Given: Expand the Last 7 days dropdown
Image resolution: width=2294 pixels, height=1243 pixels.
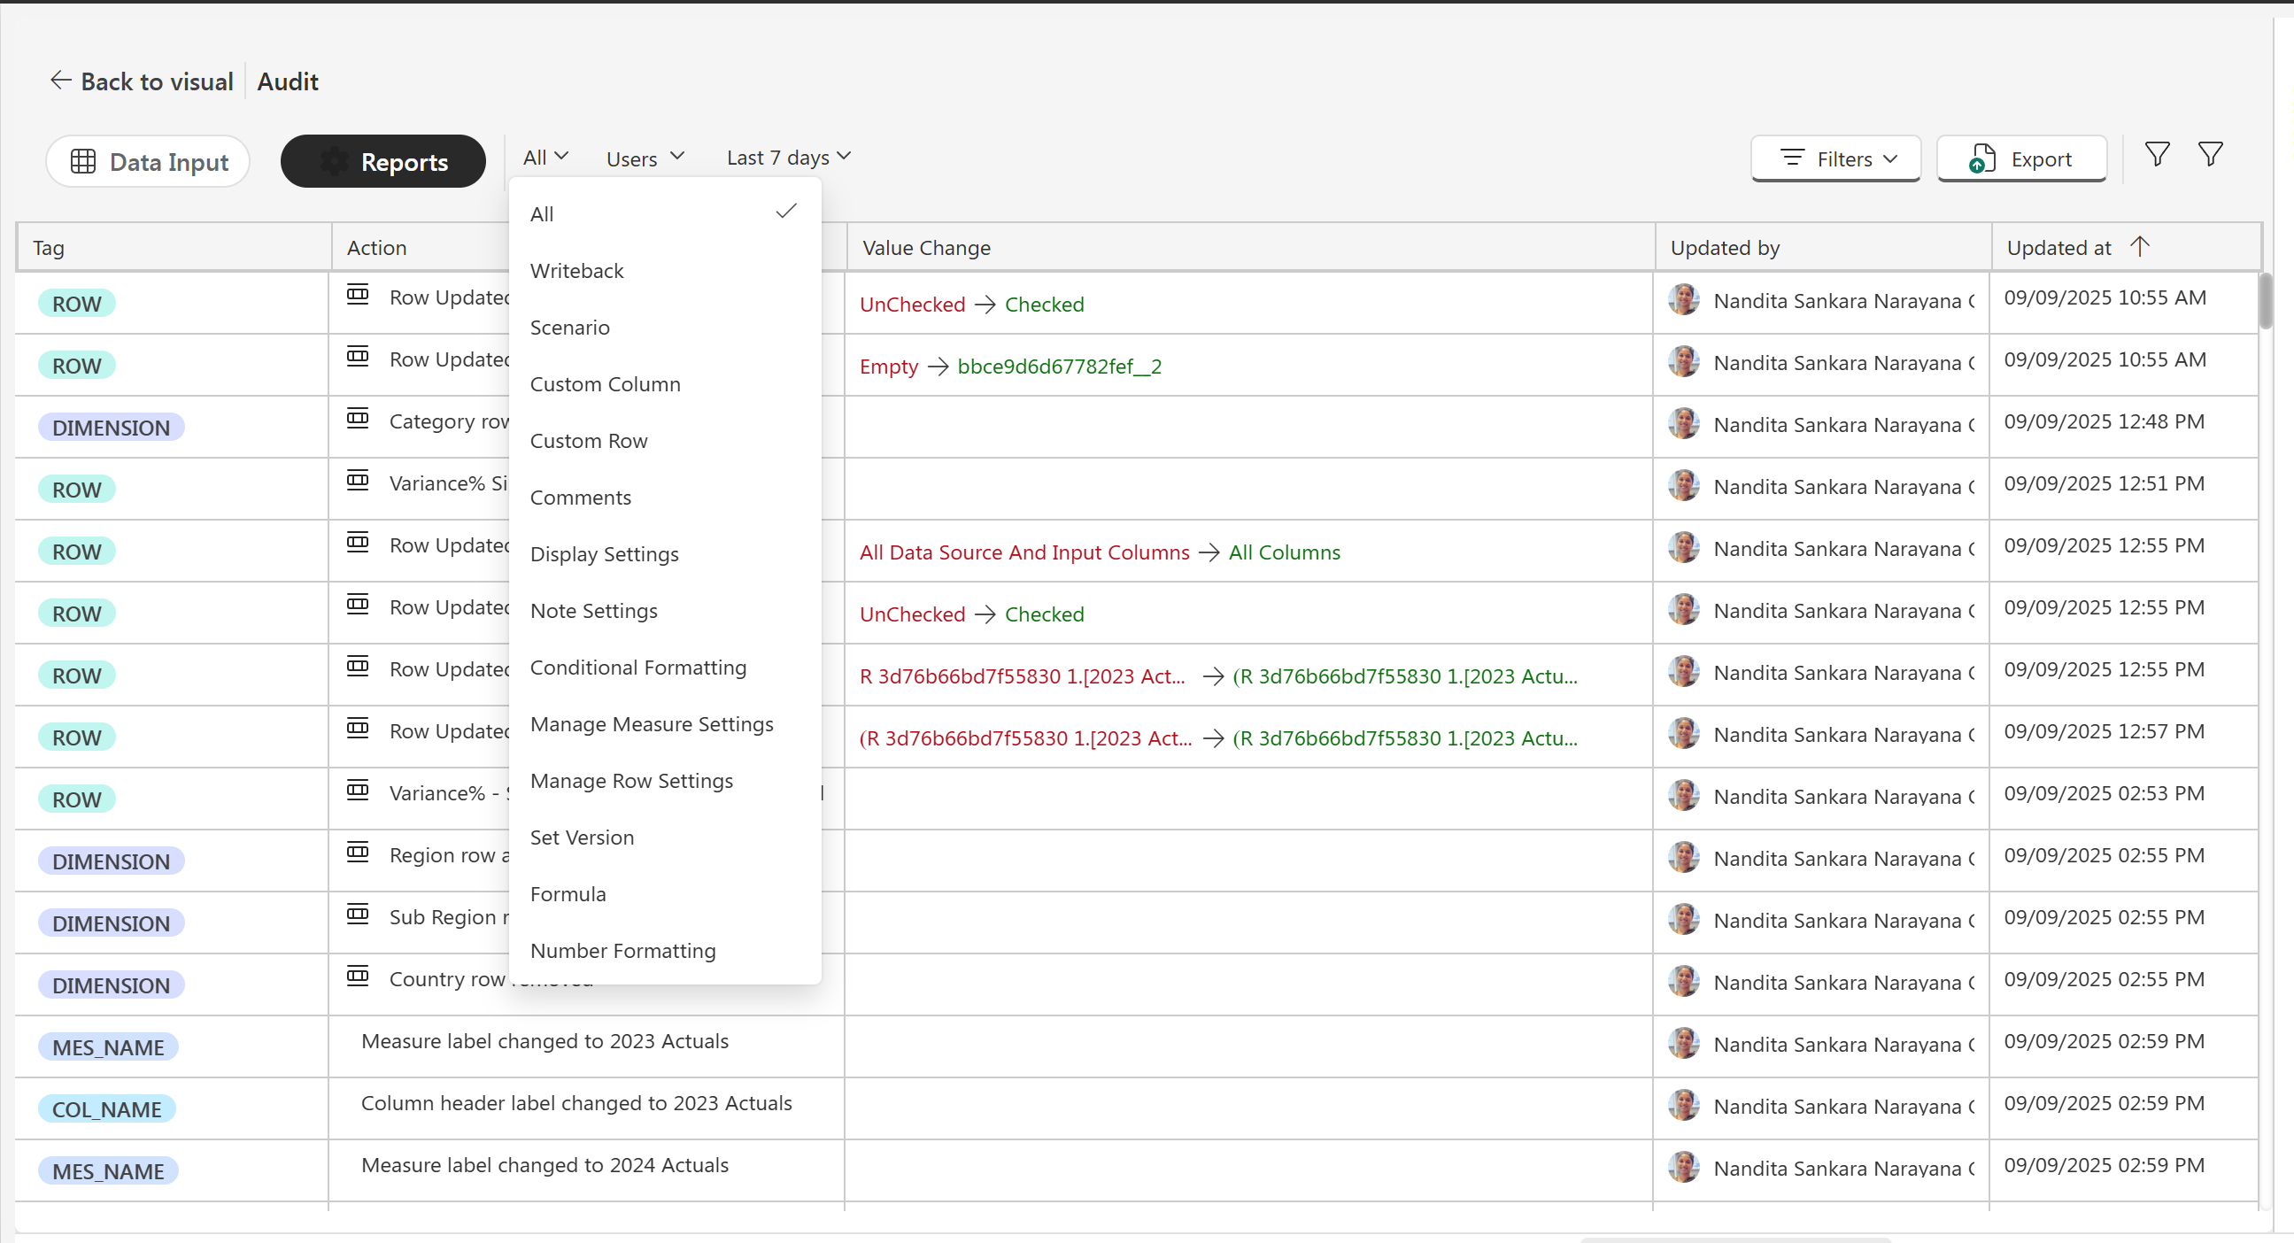Looking at the screenshot, I should 788,158.
